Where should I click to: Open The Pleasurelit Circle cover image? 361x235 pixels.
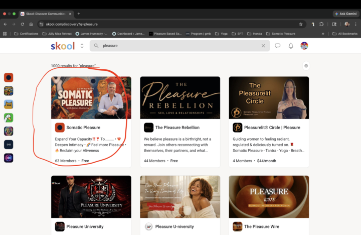click(269, 98)
